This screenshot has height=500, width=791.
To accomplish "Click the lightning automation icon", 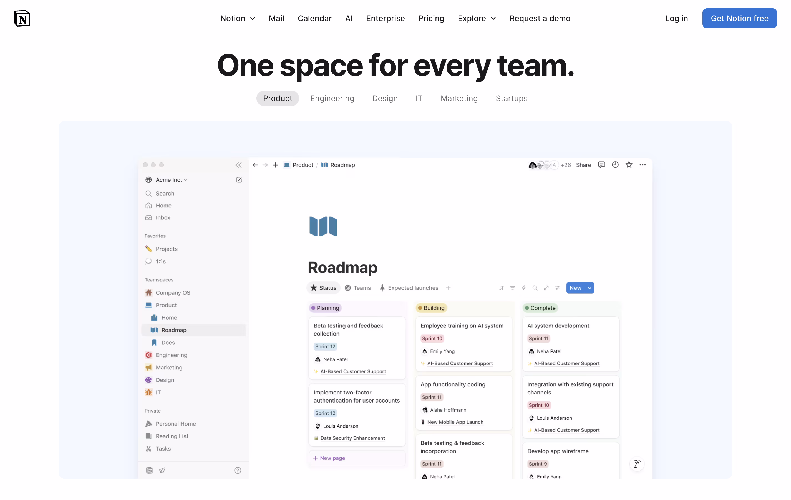I will [524, 288].
